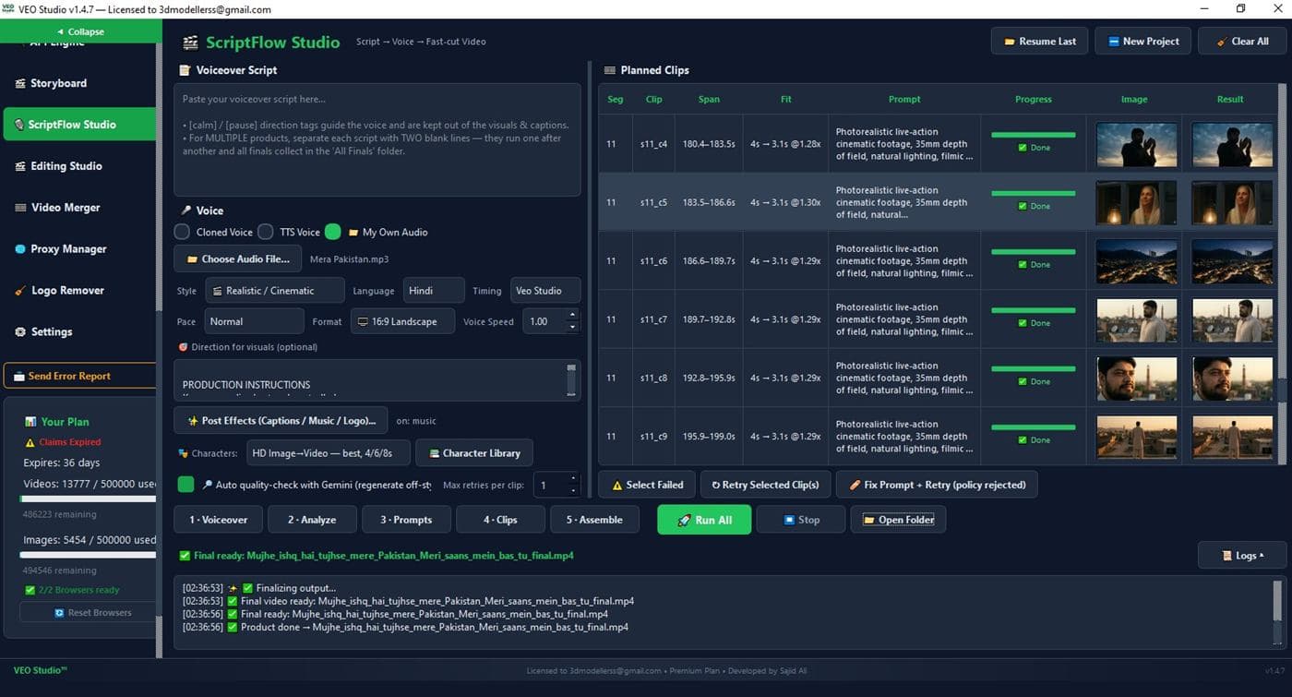This screenshot has width=1292, height=697.
Task: Toggle the Logs expander button
Action: 1243,556
